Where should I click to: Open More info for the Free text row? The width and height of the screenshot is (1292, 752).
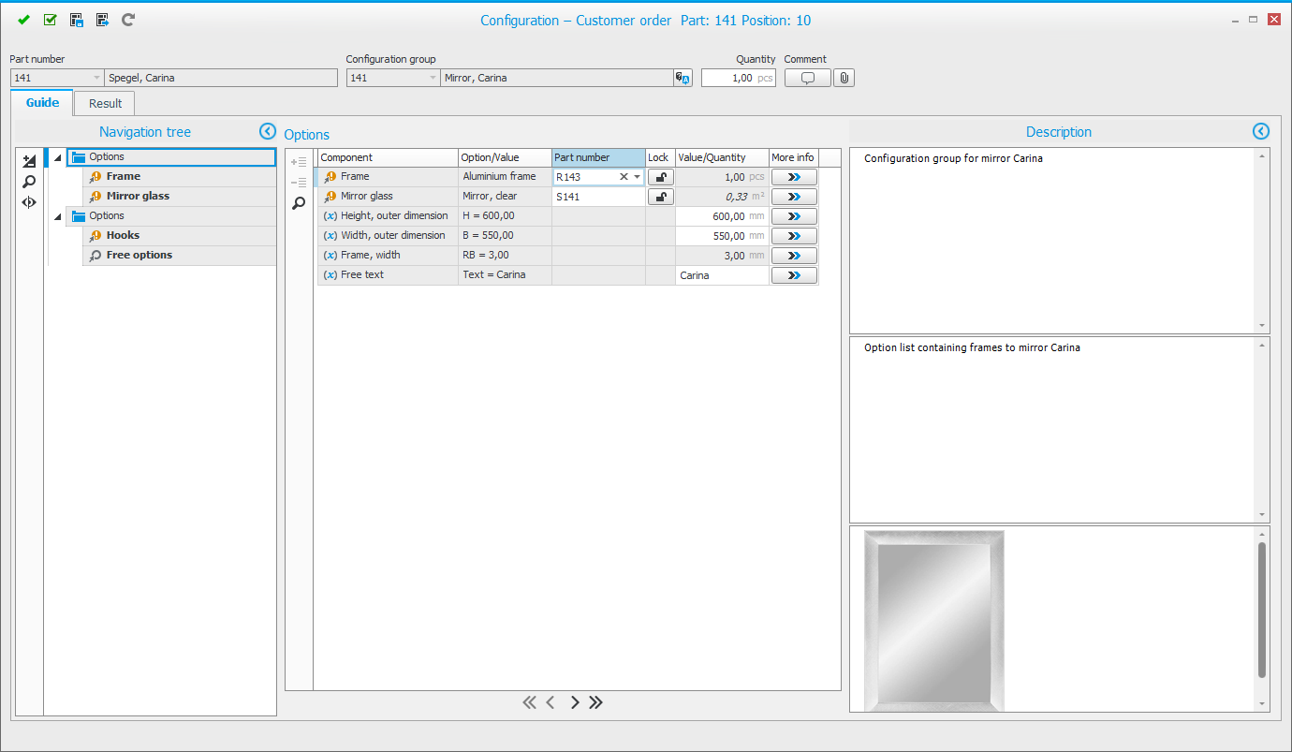tap(794, 275)
